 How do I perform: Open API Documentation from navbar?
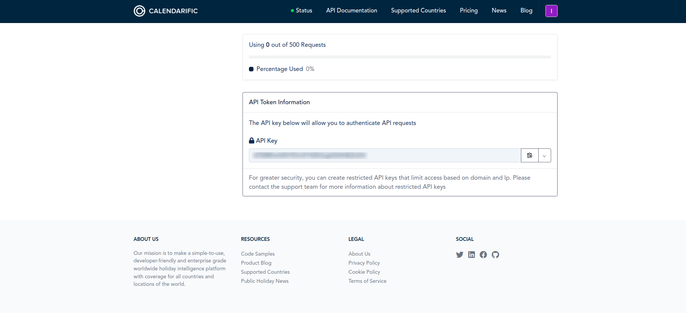[x=352, y=11]
